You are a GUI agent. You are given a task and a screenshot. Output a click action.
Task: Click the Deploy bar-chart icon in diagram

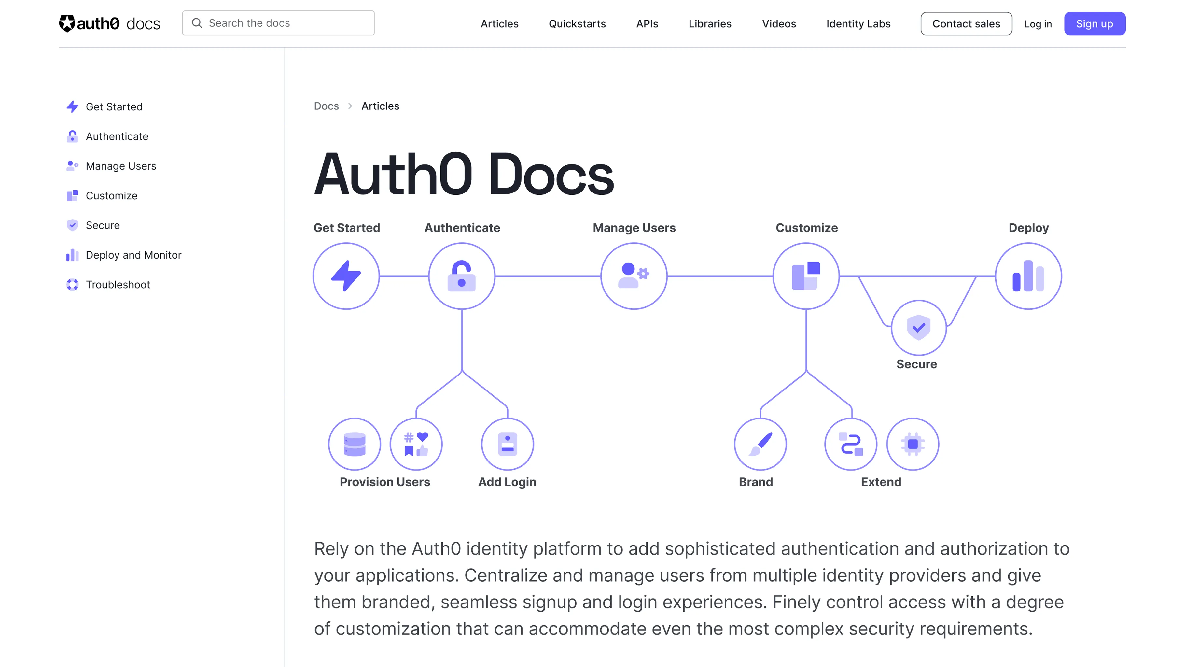tap(1028, 276)
